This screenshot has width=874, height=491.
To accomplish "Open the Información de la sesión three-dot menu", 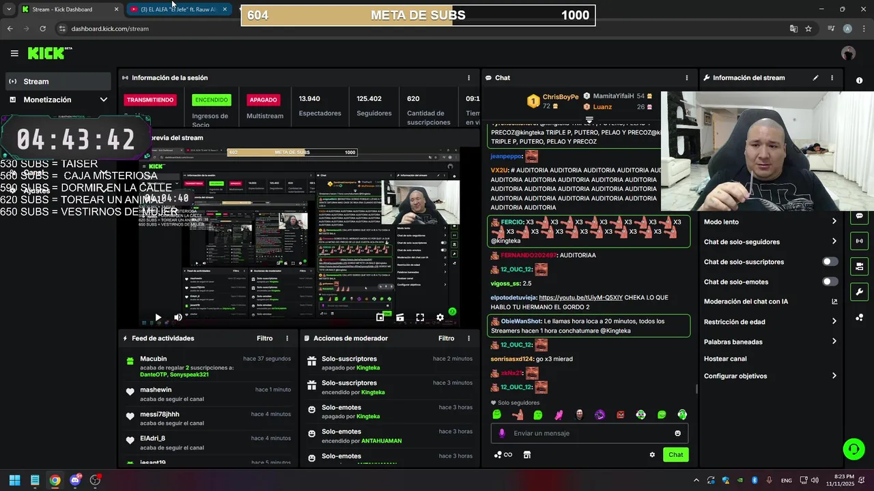I will 468,78.
